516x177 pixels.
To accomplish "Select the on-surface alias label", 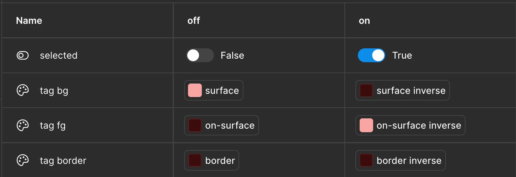I will pyautogui.click(x=230, y=125).
